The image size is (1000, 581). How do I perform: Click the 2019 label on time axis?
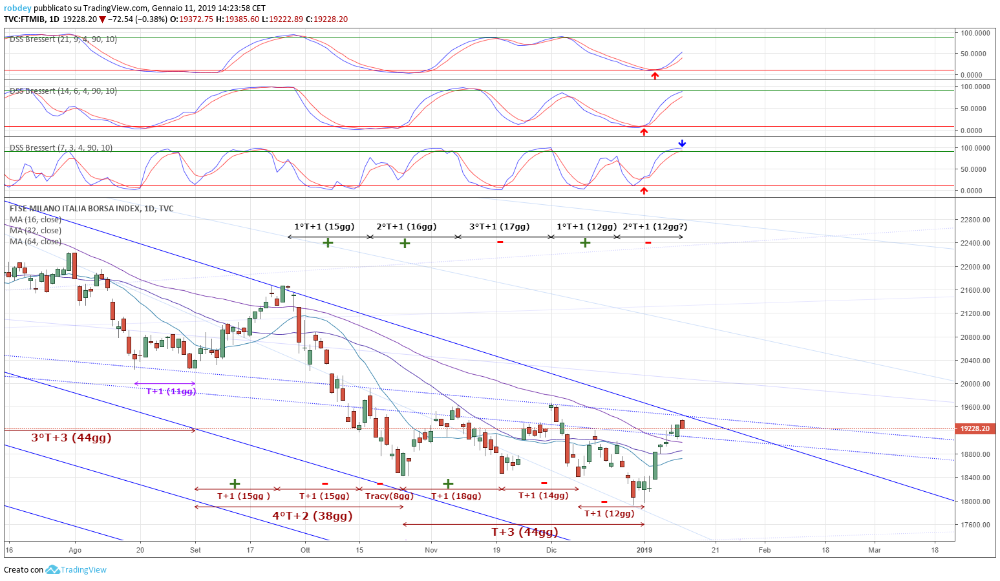coord(644,550)
